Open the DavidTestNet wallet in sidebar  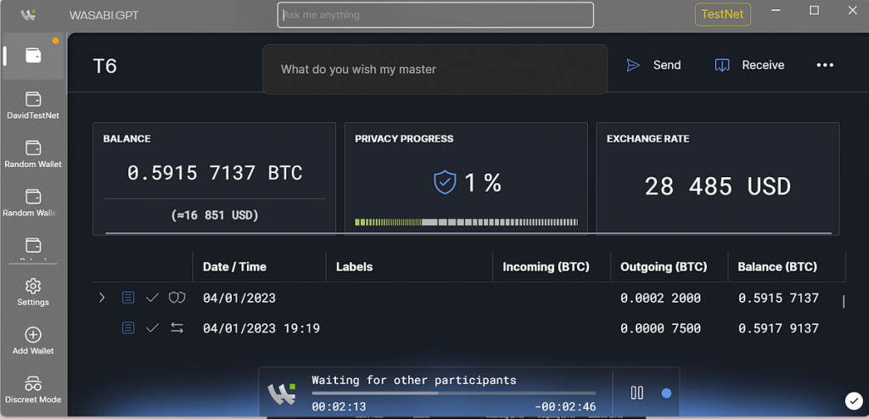33,105
